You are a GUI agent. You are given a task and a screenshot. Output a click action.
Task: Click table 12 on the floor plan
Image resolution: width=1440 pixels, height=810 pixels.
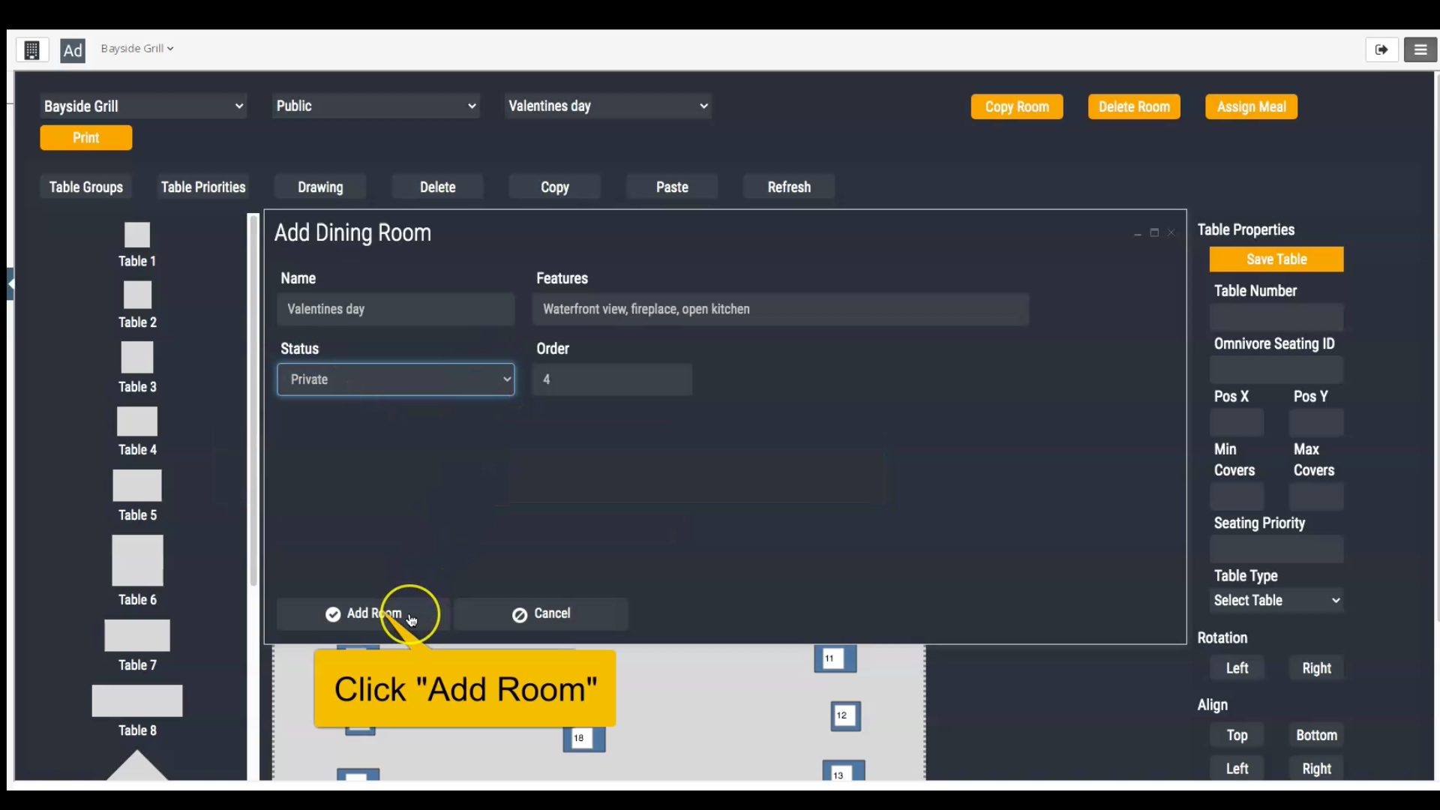(845, 715)
